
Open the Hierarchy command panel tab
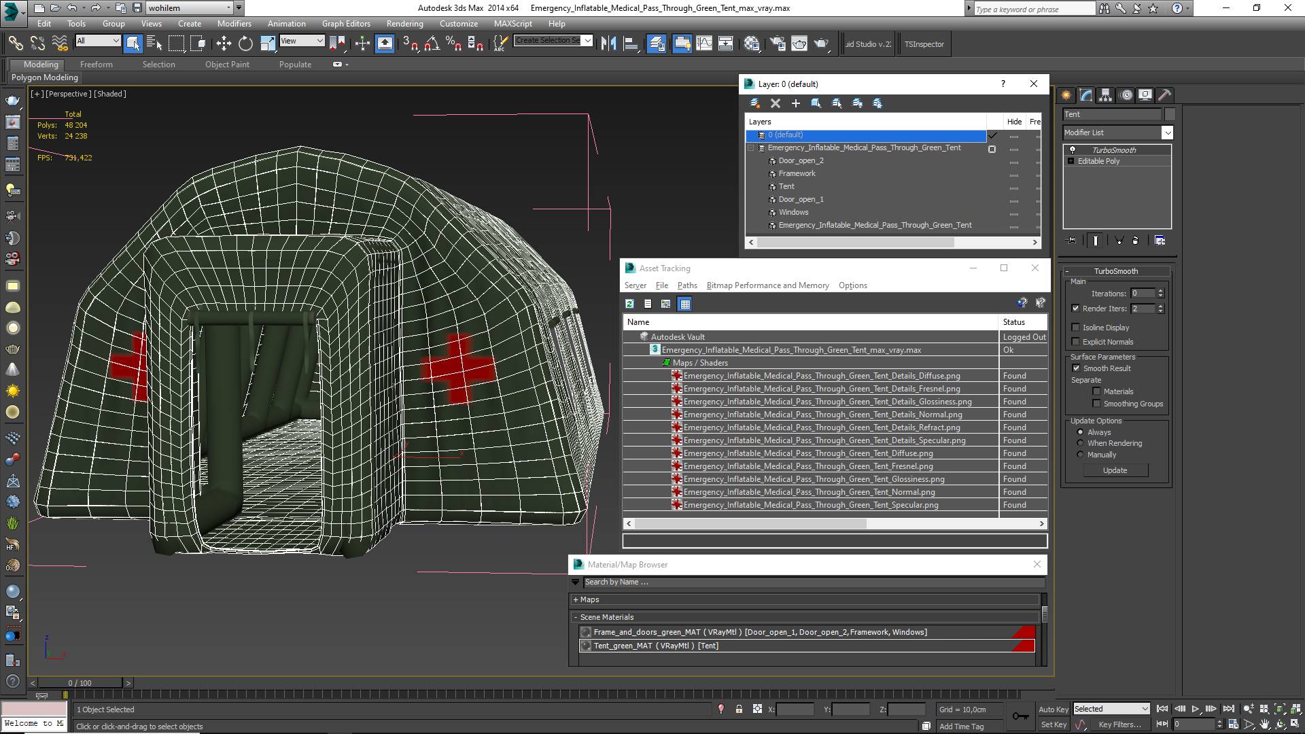pos(1106,95)
